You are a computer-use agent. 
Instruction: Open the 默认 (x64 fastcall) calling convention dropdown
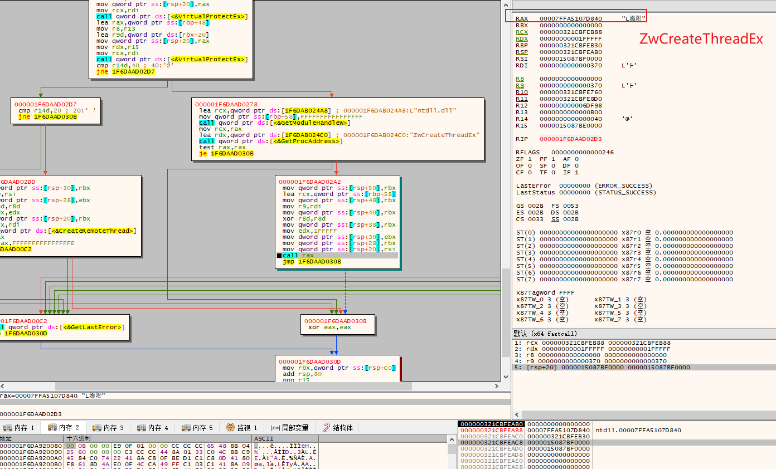(x=644, y=334)
